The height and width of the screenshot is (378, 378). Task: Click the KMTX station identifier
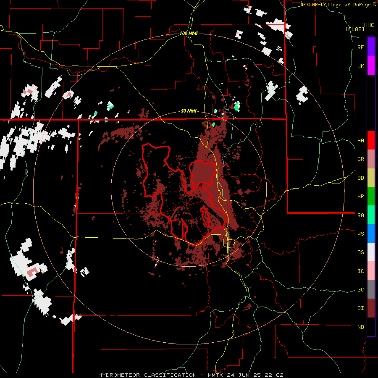click(216, 375)
